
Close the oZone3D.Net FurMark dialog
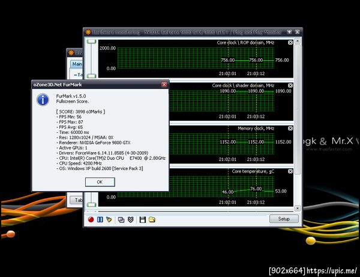pos(164,85)
